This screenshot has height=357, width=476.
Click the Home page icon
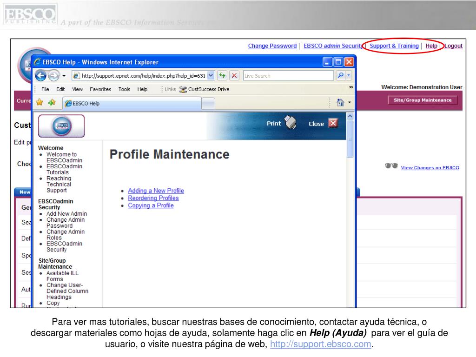[x=340, y=103]
